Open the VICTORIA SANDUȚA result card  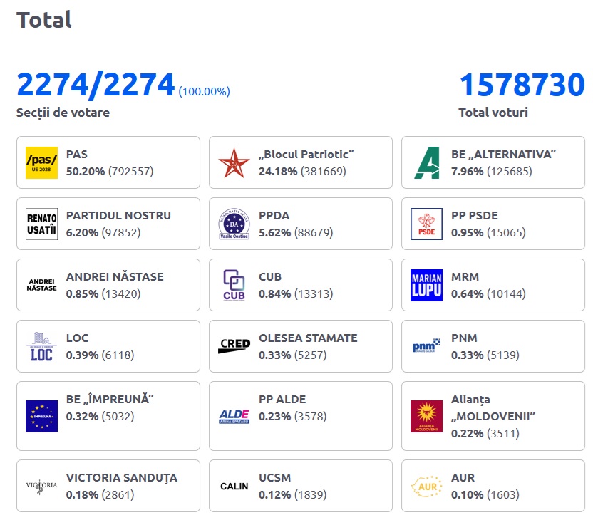coord(108,486)
